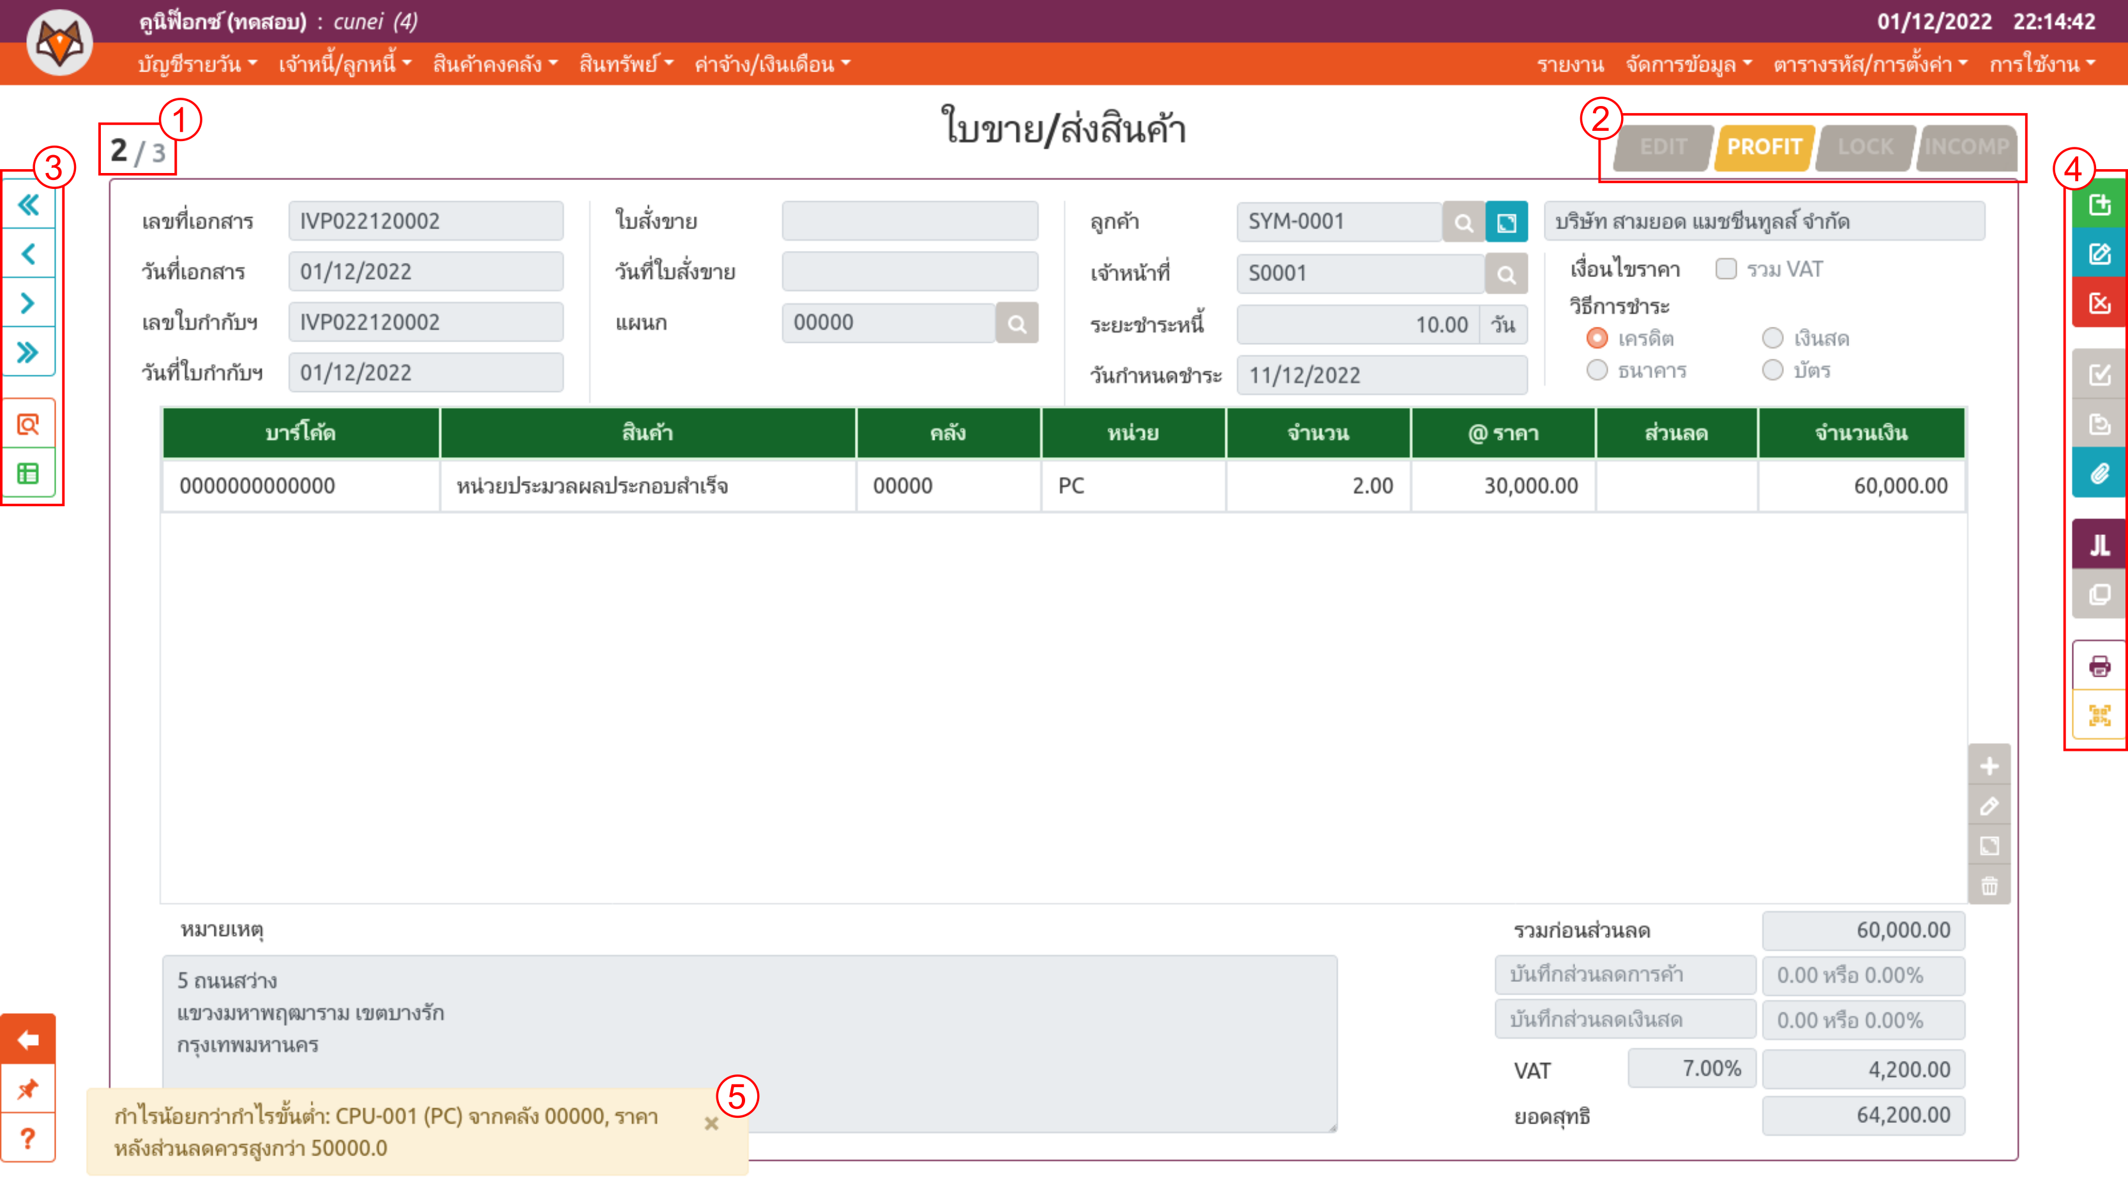
Task: Expand the สินค้าคงคลัง menu
Action: (495, 64)
